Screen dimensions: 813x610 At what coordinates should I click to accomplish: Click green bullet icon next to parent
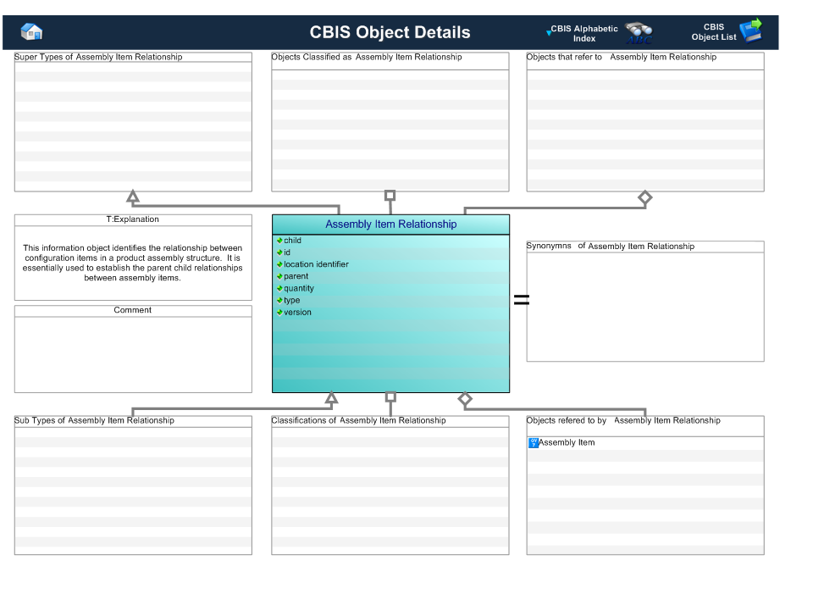pos(279,276)
